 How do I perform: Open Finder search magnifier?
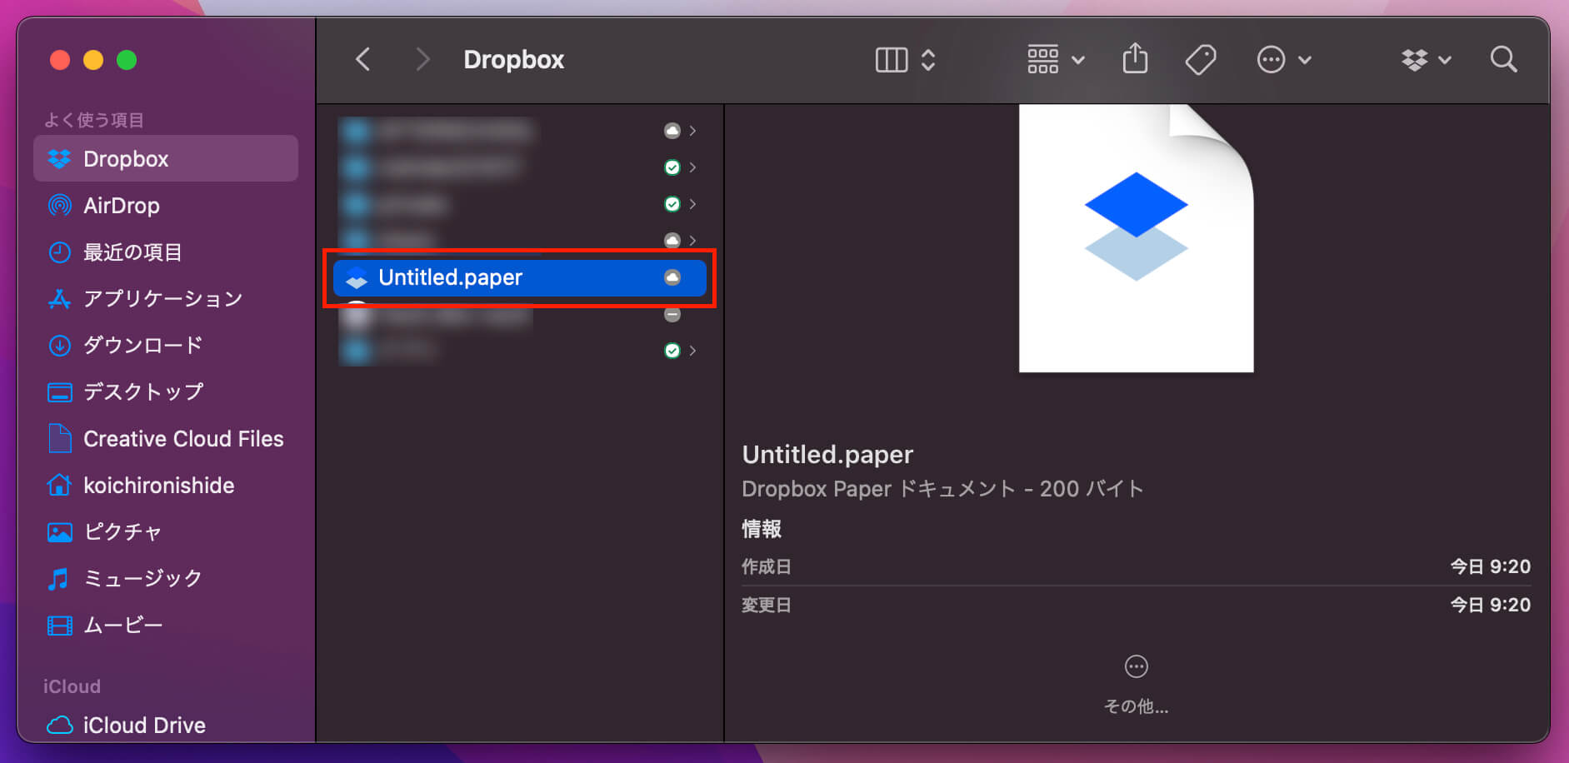tap(1503, 59)
